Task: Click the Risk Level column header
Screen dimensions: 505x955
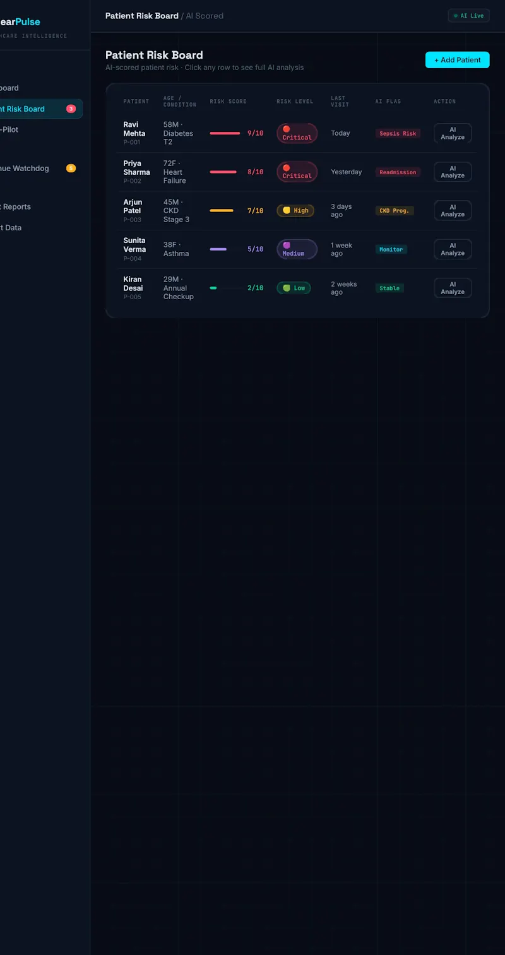Action: tap(295, 102)
